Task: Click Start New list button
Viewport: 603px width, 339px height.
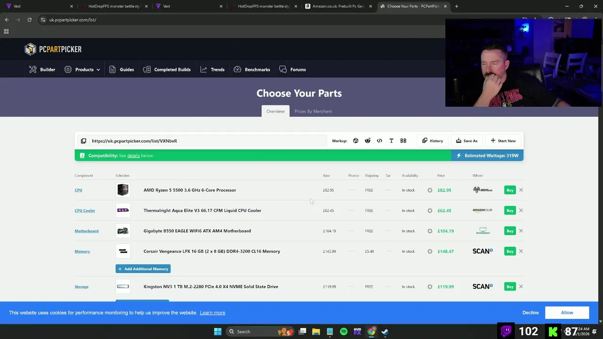Action: pos(503,141)
